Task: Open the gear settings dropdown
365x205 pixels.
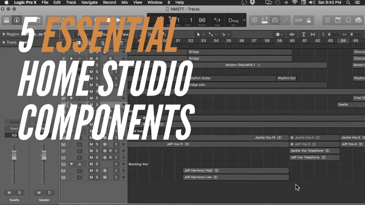Action: tap(279, 34)
